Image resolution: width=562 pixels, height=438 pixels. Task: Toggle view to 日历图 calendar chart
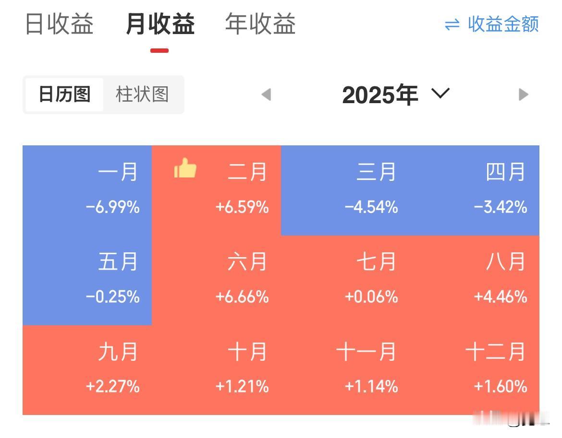(64, 95)
